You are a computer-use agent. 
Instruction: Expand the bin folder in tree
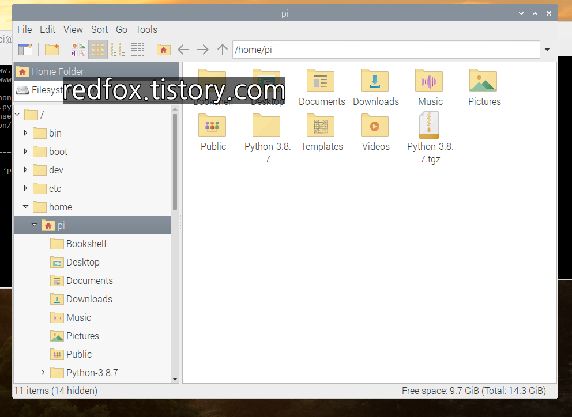click(25, 133)
